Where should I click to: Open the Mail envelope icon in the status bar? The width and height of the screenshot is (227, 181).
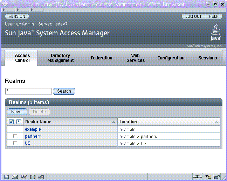(15, 177)
